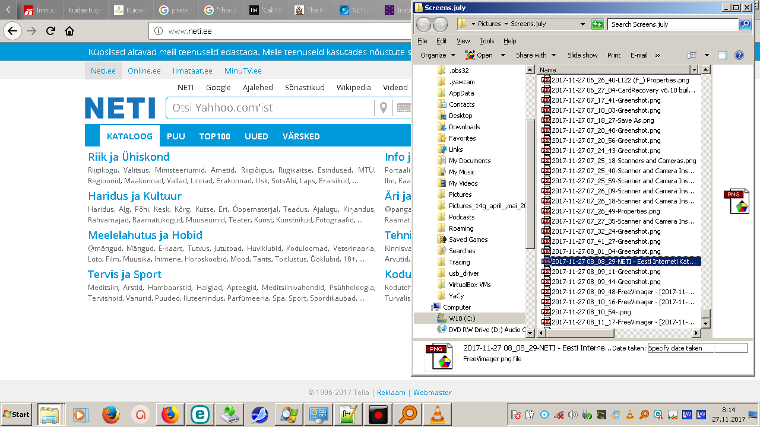Open VLC media player from the taskbar
The width and height of the screenshot is (760, 427).
click(x=438, y=414)
